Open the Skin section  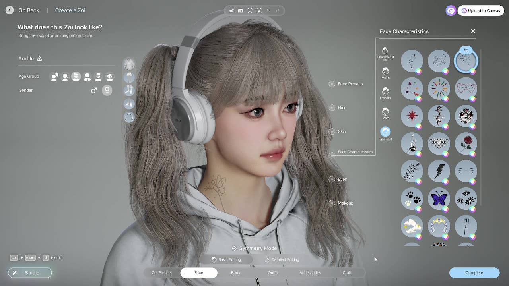click(x=337, y=131)
